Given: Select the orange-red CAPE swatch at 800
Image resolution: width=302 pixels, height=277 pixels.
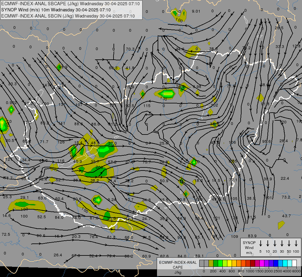Looking at the screenshot, I should click(243, 263).
